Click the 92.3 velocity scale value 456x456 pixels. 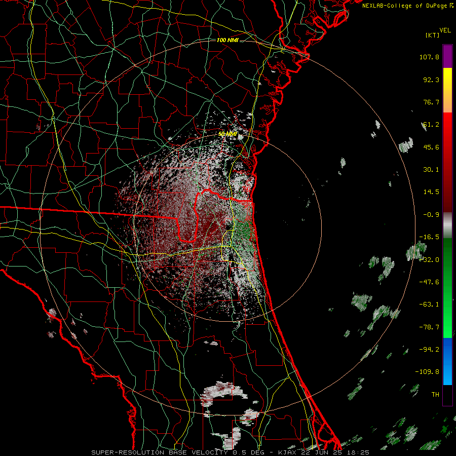click(431, 80)
